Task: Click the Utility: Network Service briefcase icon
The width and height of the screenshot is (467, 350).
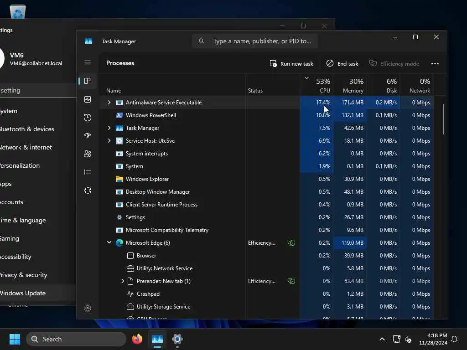Action: [130, 268]
